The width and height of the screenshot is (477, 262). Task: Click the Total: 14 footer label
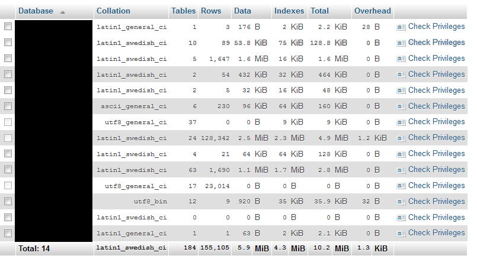[34, 248]
